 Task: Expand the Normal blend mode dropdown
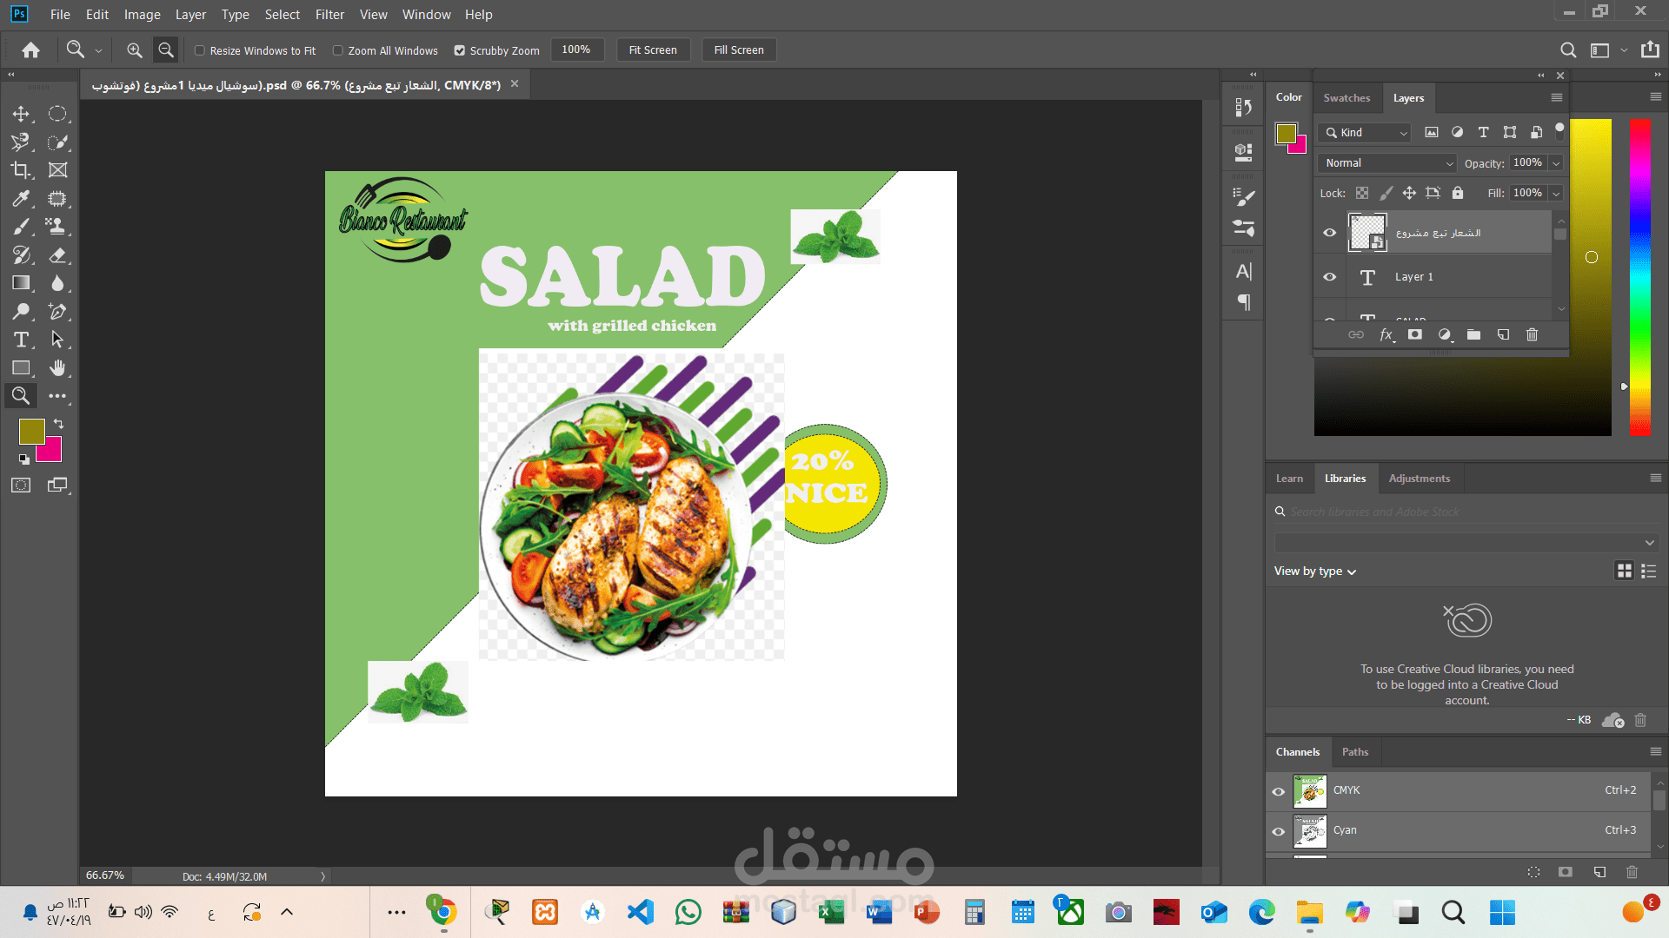(x=1386, y=163)
